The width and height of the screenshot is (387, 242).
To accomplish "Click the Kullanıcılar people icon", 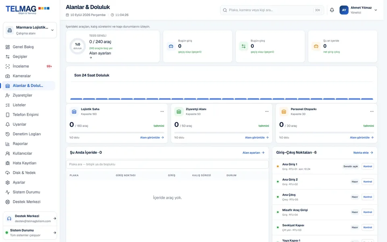I will [x=8, y=153].
